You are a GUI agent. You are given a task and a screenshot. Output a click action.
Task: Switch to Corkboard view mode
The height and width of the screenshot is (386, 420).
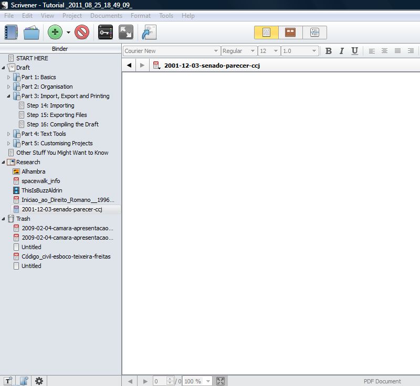(x=290, y=33)
